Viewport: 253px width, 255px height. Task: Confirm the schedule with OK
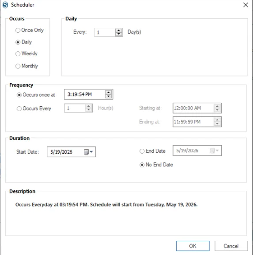[193, 246]
